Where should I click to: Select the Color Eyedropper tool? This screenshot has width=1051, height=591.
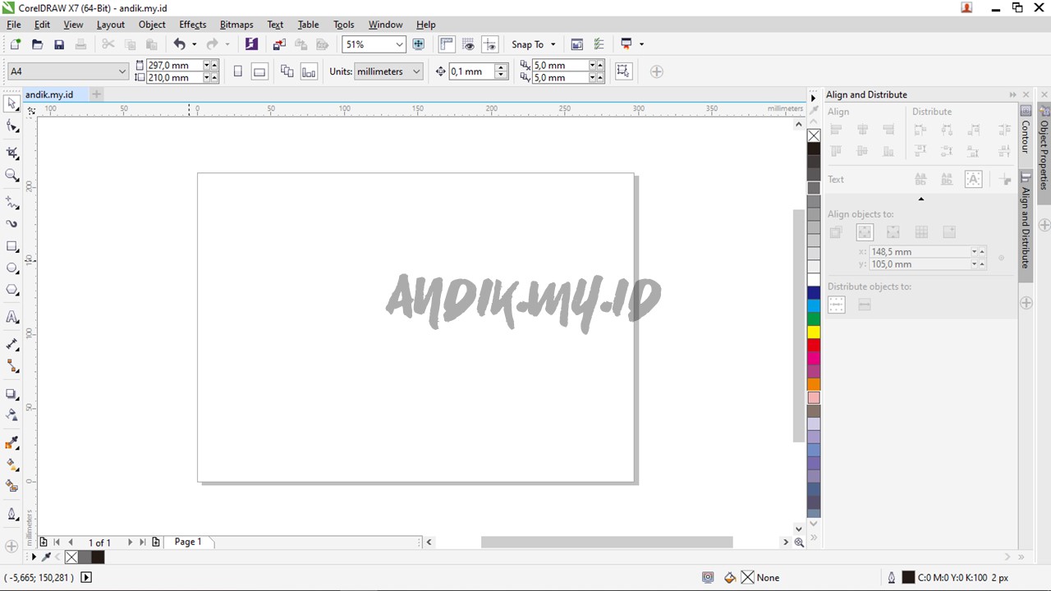[x=11, y=443]
